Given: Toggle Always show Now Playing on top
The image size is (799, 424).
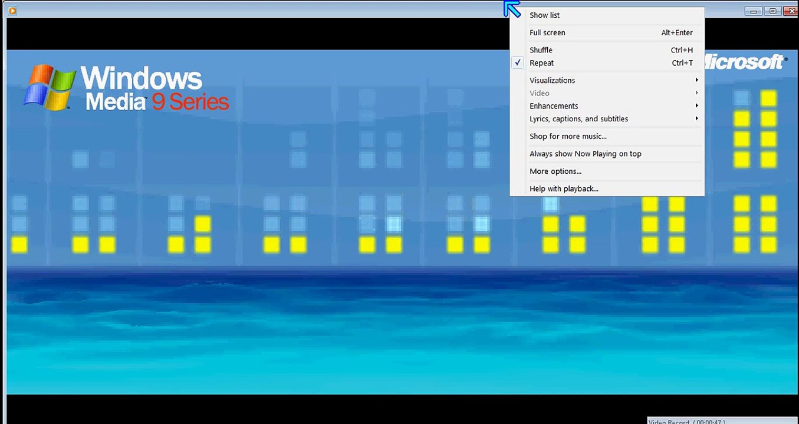Looking at the screenshot, I should 607,154.
